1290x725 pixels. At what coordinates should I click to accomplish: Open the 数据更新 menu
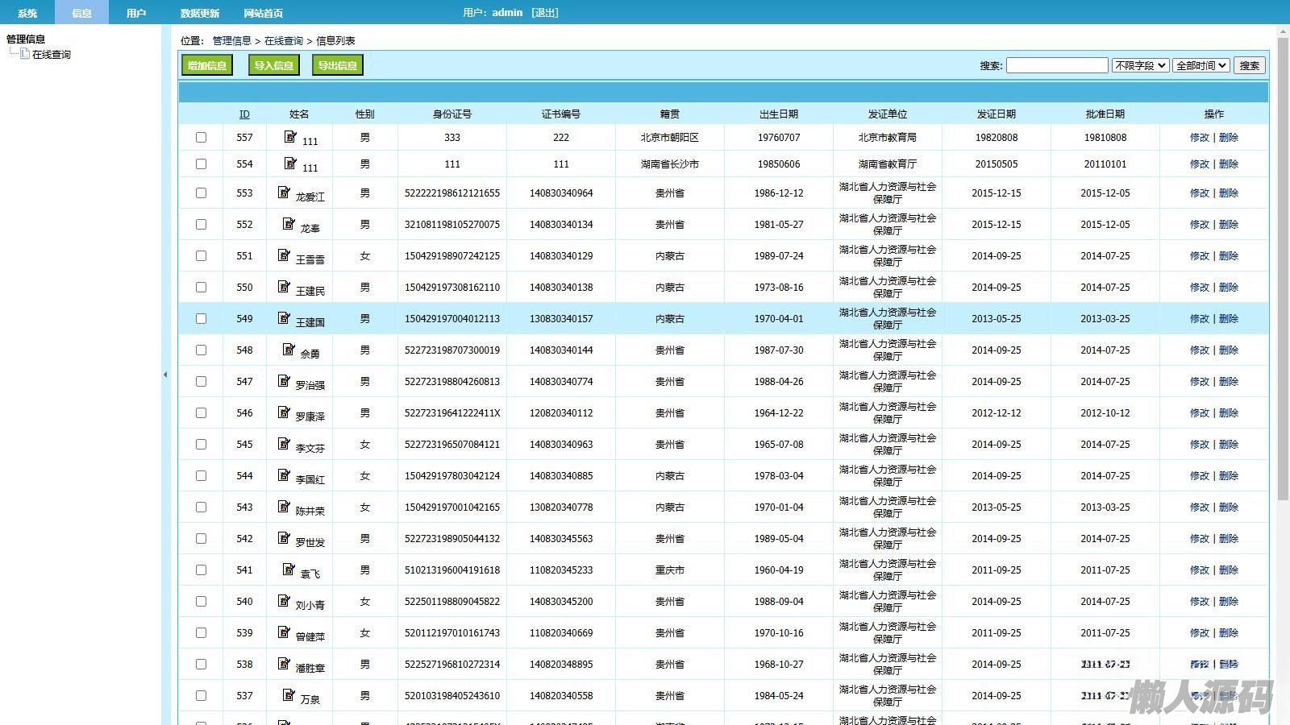199,13
